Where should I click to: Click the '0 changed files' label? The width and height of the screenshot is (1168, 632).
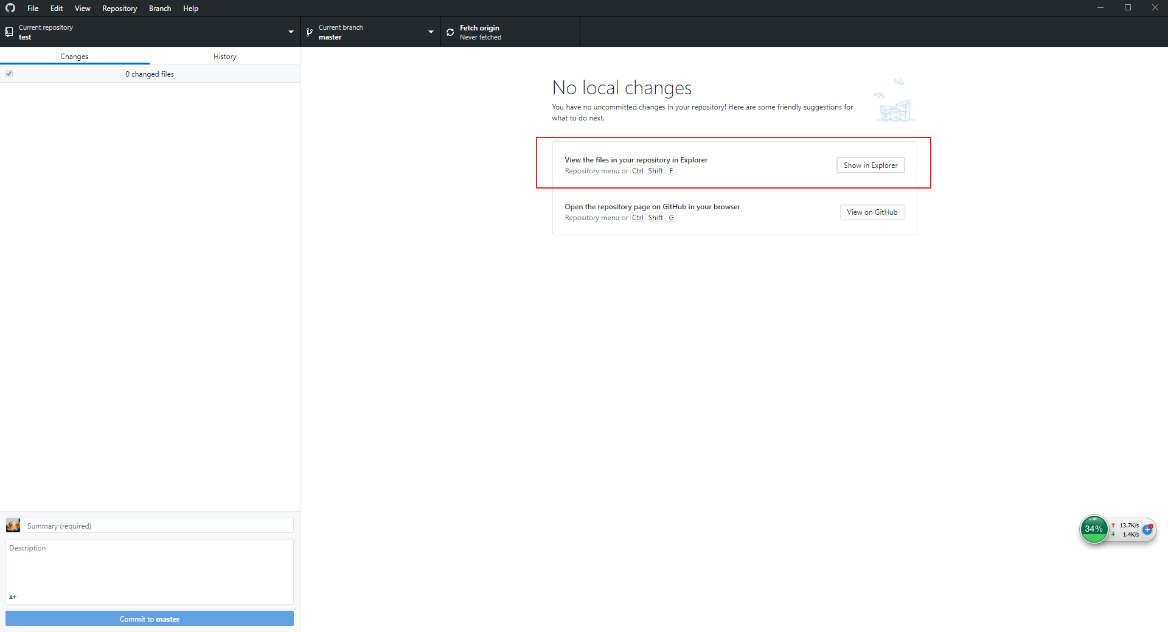150,74
